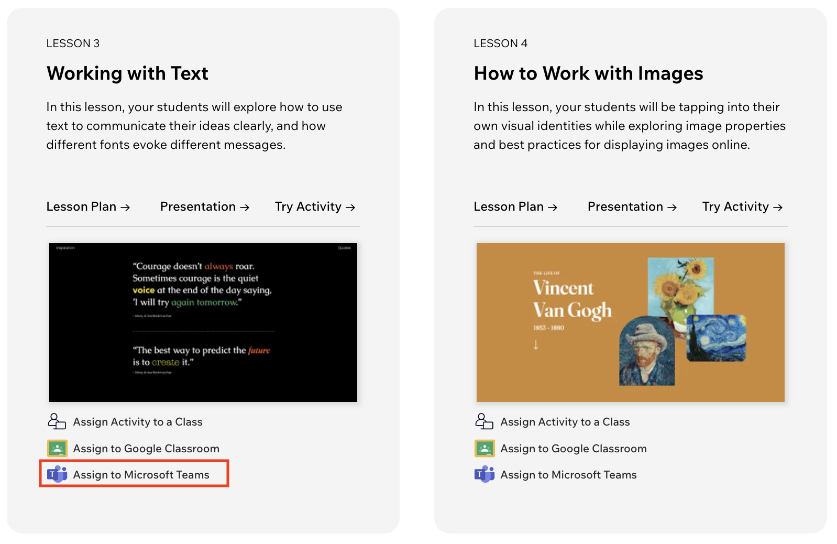Assign Lesson 4 to Google Classroom
Image resolution: width=837 pixels, height=544 pixels.
click(x=574, y=449)
